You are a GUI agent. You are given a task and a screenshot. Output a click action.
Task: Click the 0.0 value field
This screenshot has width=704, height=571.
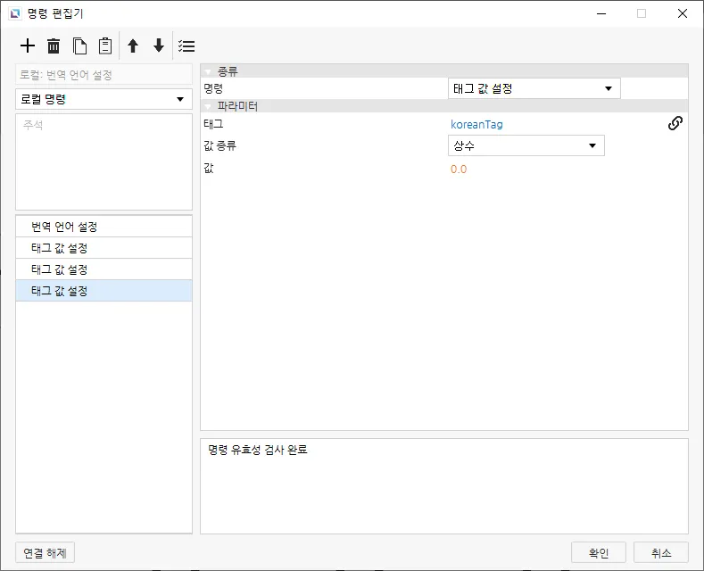(459, 169)
